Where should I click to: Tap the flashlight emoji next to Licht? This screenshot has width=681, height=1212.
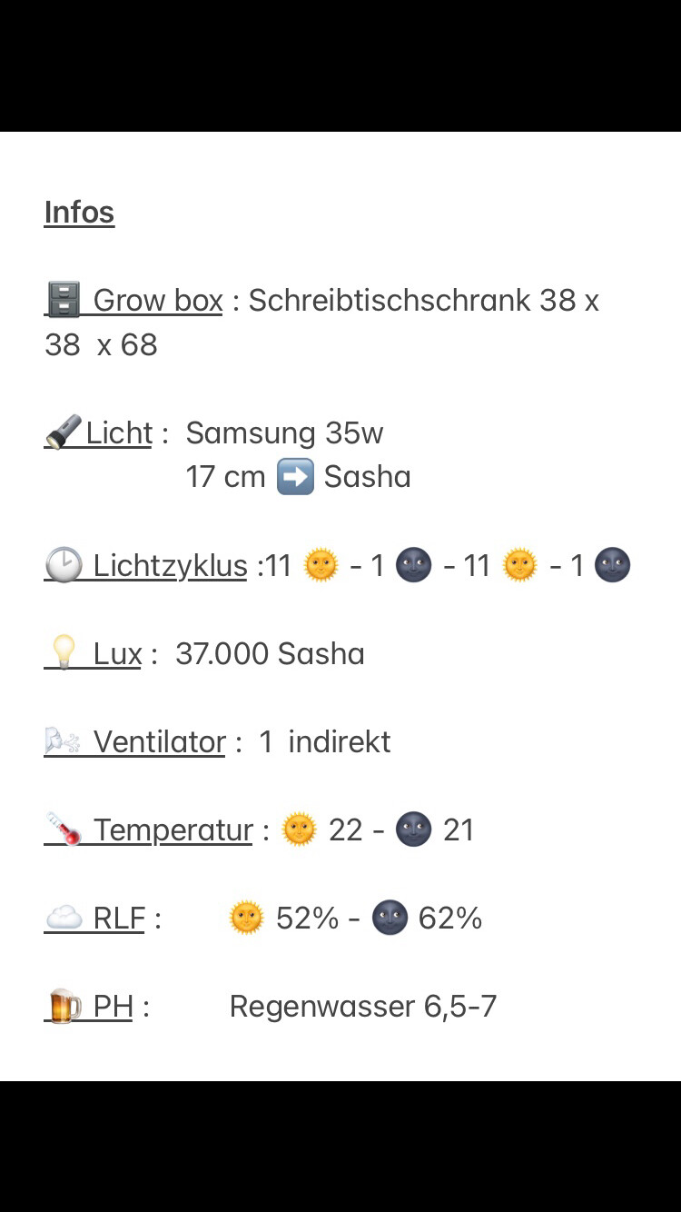[x=64, y=432]
